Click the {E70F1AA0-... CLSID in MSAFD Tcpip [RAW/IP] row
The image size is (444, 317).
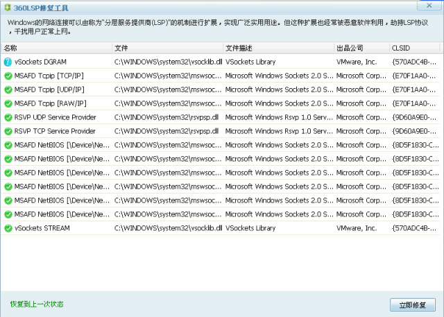pyautogui.click(x=414, y=103)
